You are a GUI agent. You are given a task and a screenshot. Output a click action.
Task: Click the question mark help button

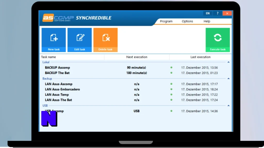(218, 13)
